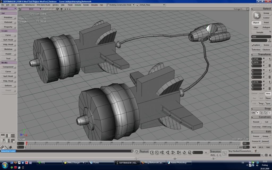Click the Parent constrain button
Image resolution: width=272 pixels, height=170 pixels.
tap(256, 122)
